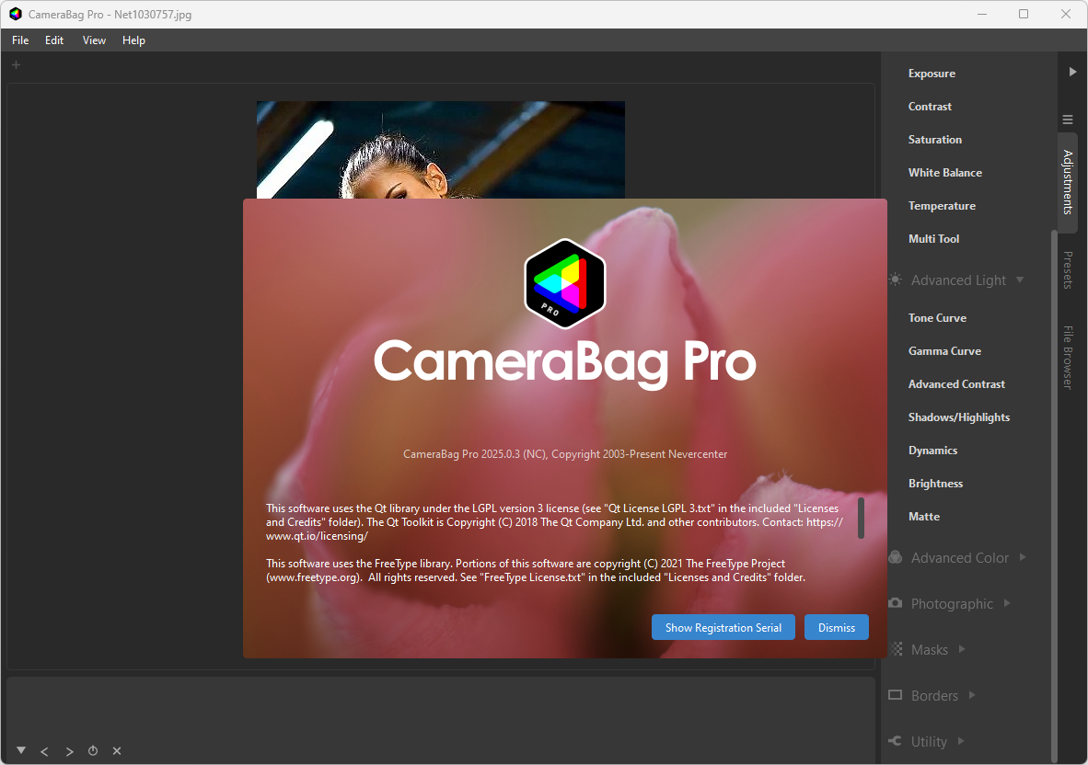
Task: Click the play arrow icon above the sidebar
Action: click(x=1072, y=72)
